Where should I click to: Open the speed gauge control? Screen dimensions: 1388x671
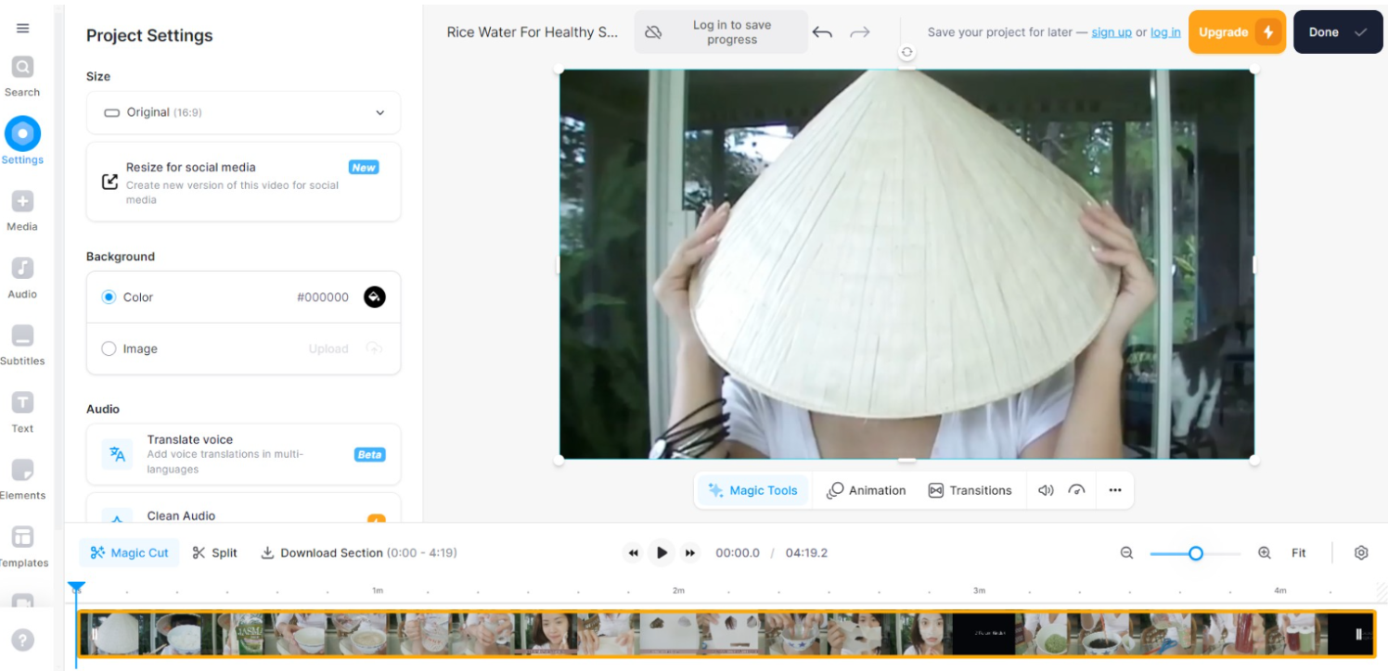pos(1077,490)
